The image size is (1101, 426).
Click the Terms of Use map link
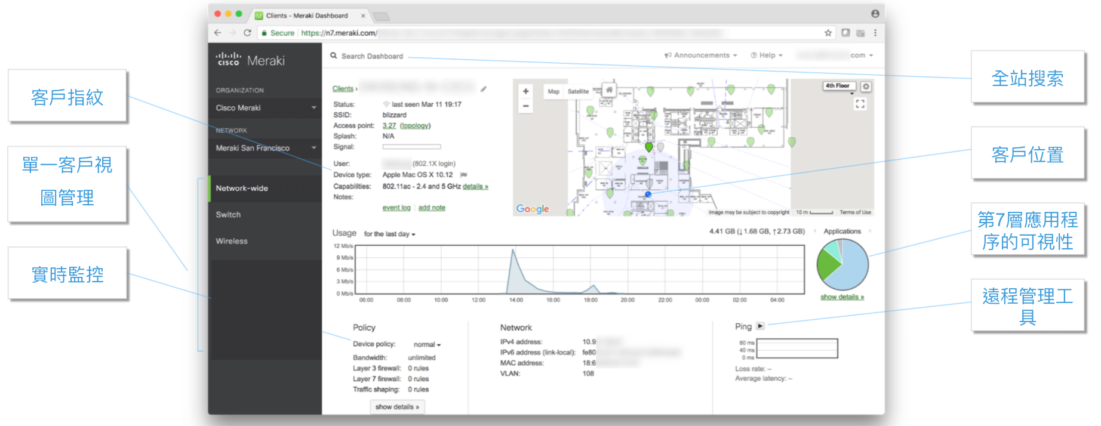coord(855,212)
